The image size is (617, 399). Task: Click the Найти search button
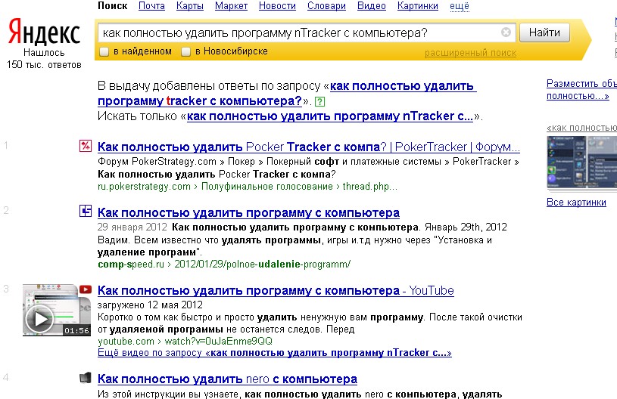tap(544, 32)
